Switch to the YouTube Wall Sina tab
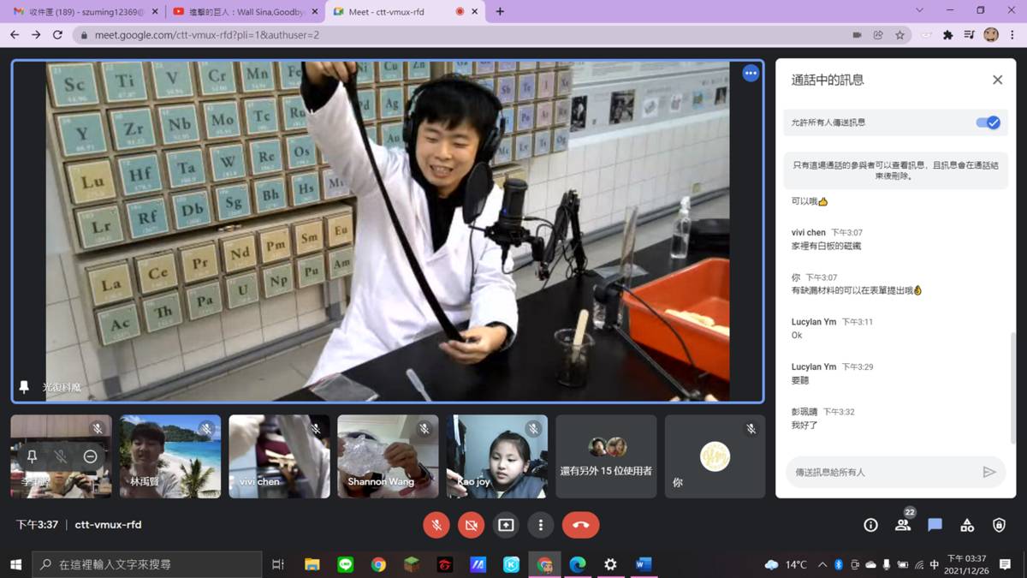Screen dimensions: 1027x578 243,12
